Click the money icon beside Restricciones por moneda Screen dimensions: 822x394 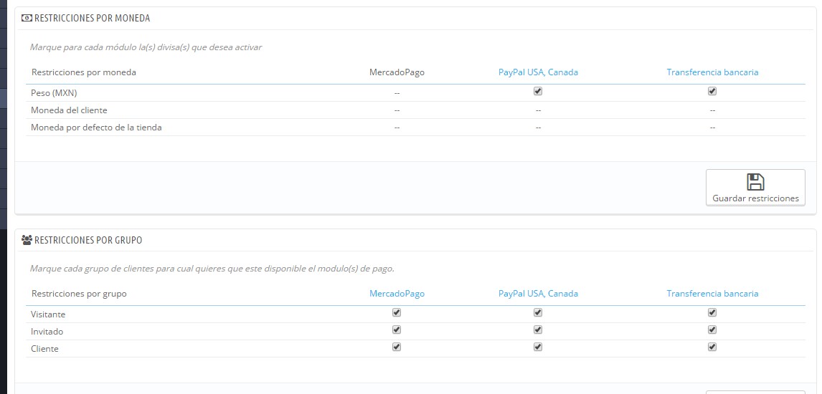pos(27,18)
